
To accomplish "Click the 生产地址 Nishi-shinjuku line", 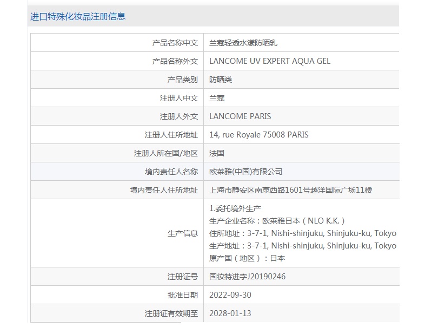I will coord(303,246).
